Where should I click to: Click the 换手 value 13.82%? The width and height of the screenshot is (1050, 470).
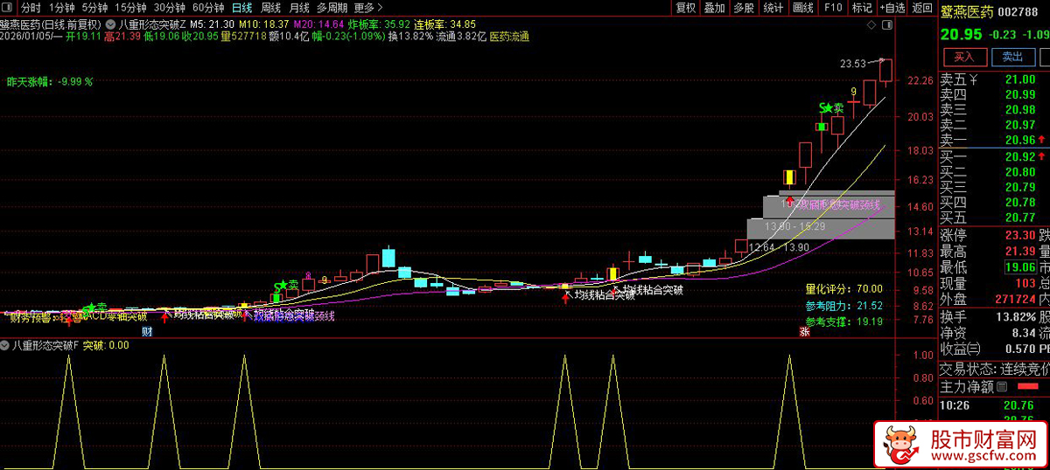pos(1016,315)
